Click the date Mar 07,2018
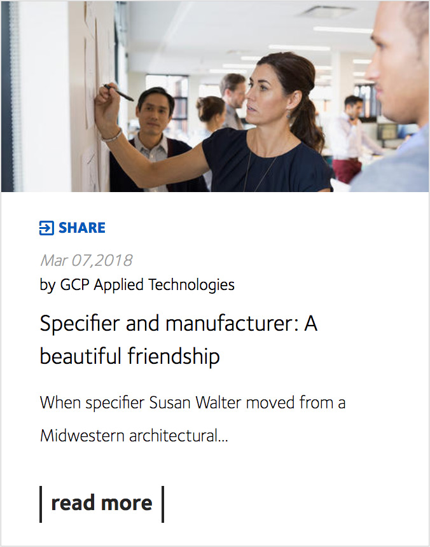This screenshot has width=430, height=547. coord(86,260)
